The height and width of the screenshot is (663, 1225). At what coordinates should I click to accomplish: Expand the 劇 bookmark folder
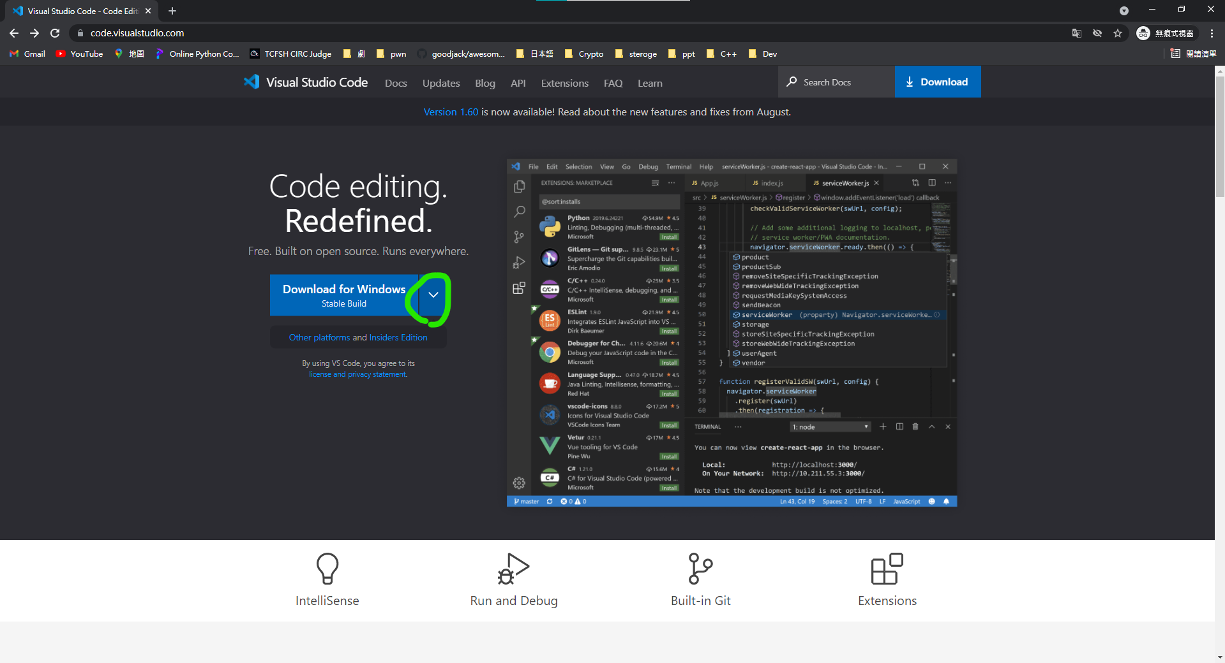pyautogui.click(x=354, y=54)
